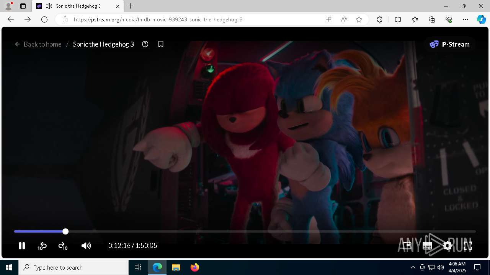Image resolution: width=490 pixels, height=275 pixels.
Task: Show hidden system tray icons
Action: (413, 267)
